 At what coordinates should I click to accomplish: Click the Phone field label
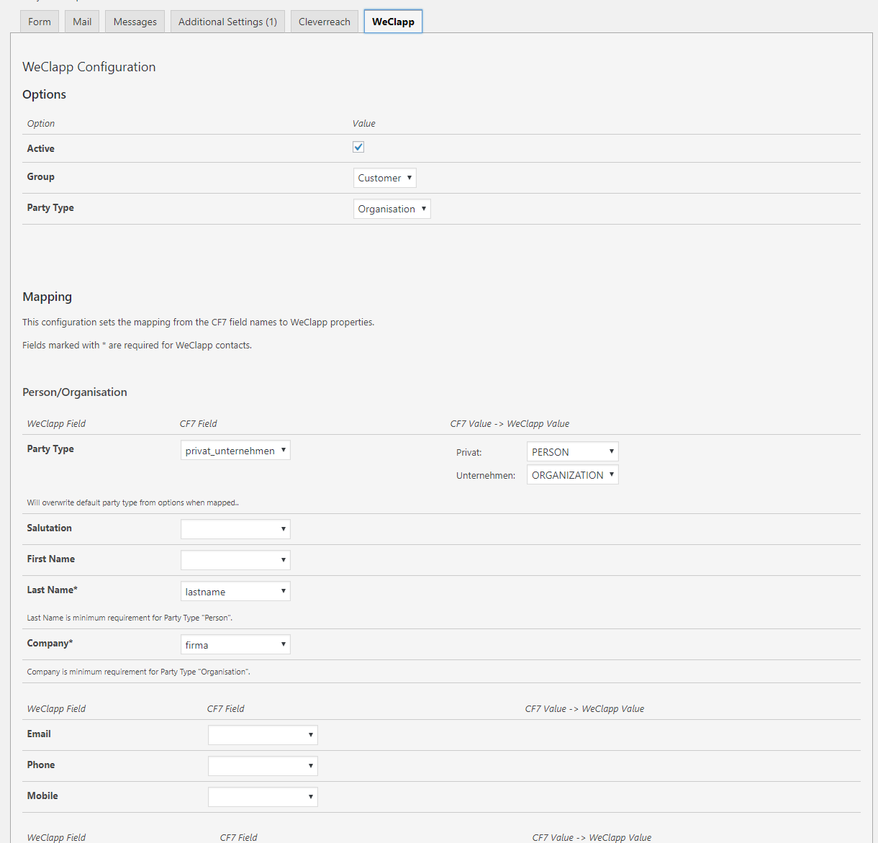(x=41, y=765)
